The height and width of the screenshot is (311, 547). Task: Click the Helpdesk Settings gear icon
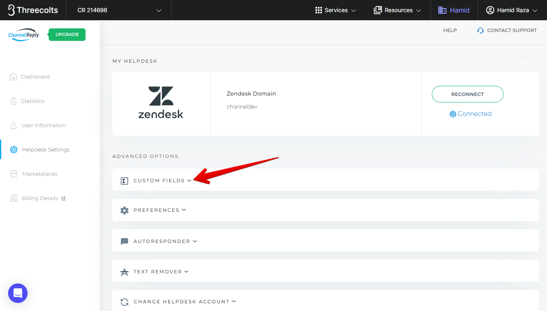(14, 149)
